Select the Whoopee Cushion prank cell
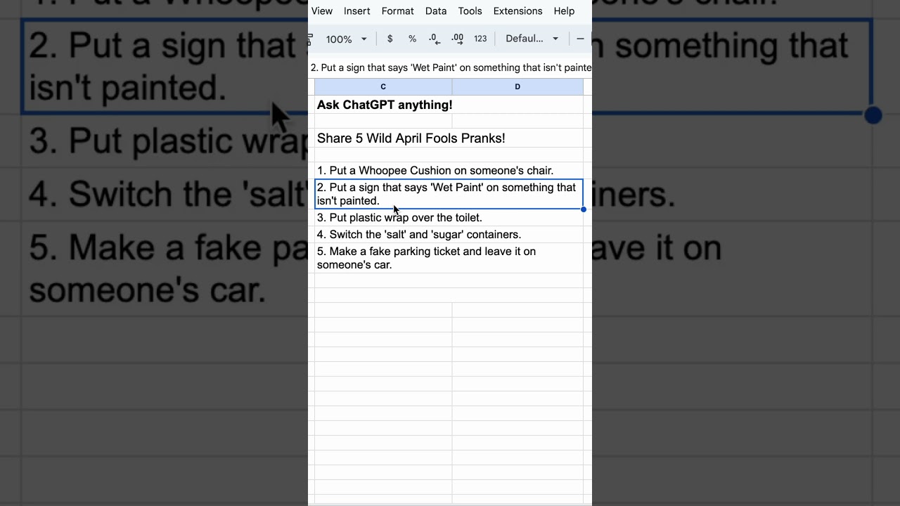900x506 pixels. pos(449,171)
